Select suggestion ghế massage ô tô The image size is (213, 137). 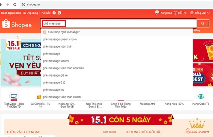tap(117, 82)
